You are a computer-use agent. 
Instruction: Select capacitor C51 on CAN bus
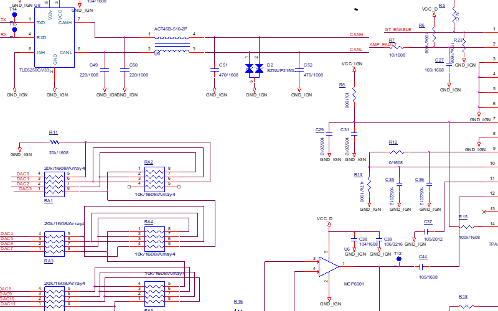(x=214, y=69)
